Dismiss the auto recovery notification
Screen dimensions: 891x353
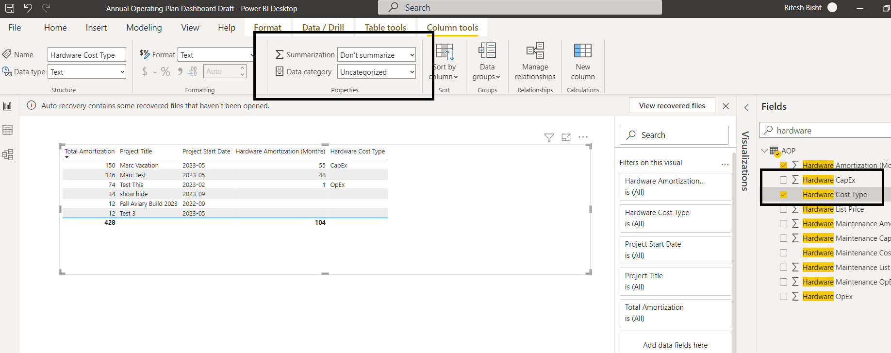[726, 106]
